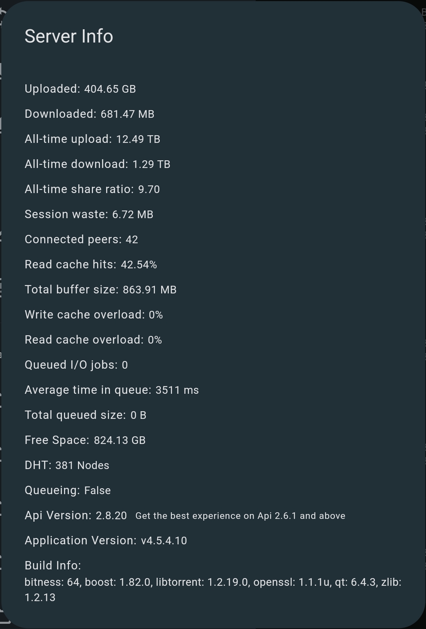
Task: Select the Uploaded 404.65 GB line
Action: point(80,89)
